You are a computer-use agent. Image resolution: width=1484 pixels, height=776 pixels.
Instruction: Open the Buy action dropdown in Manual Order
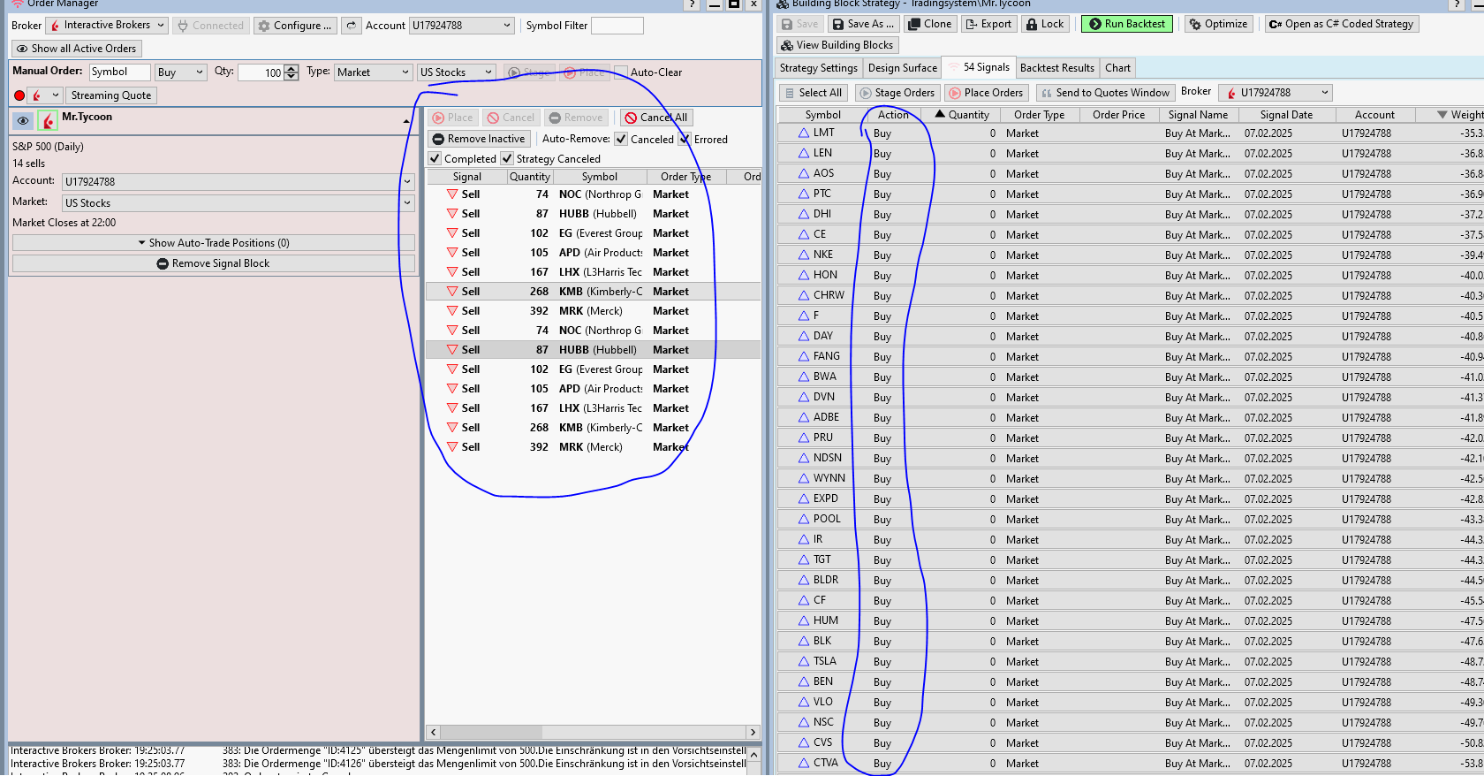[x=181, y=72]
